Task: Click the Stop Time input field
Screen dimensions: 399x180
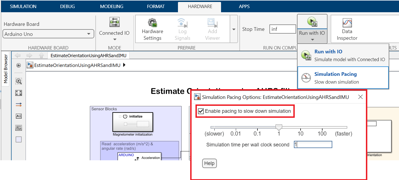Action: click(x=282, y=29)
